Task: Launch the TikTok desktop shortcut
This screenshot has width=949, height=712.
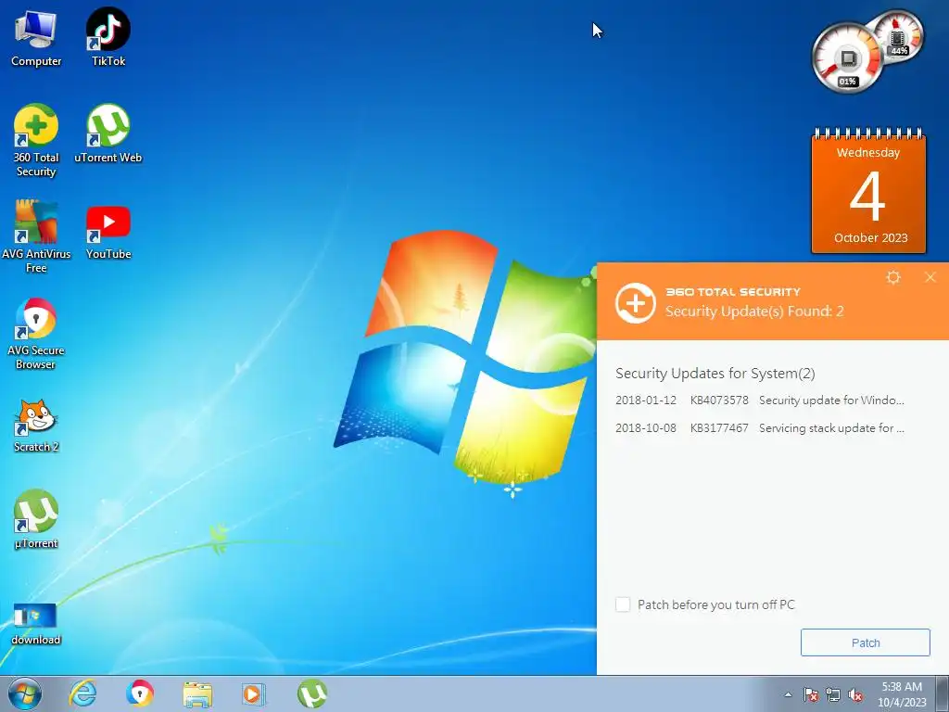Action: coord(108,38)
